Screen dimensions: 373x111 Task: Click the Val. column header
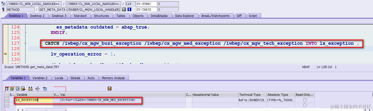tap(123, 95)
